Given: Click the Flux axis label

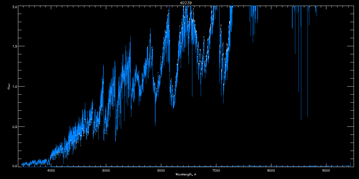Looking at the screenshot, I should click(9, 86).
